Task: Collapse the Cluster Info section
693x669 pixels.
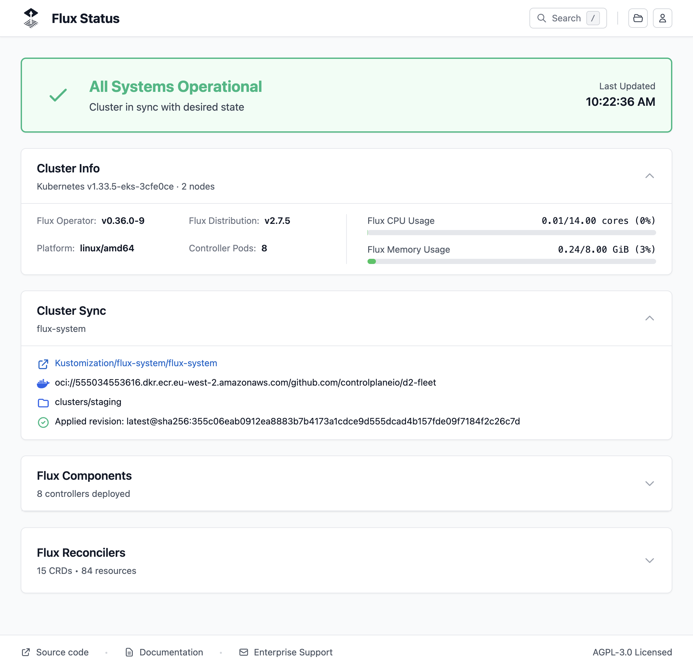Action: (650, 176)
